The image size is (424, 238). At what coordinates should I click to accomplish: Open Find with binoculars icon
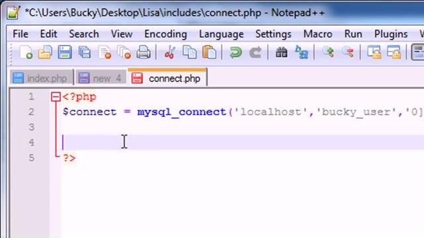281,52
